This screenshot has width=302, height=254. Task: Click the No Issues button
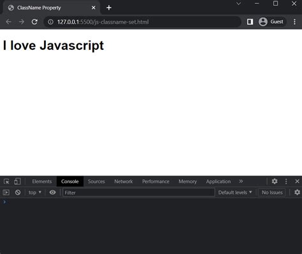click(272, 193)
